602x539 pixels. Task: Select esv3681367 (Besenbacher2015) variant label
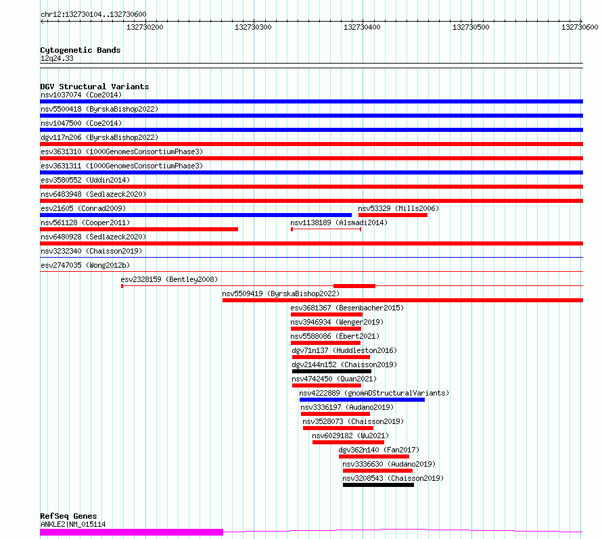347,308
